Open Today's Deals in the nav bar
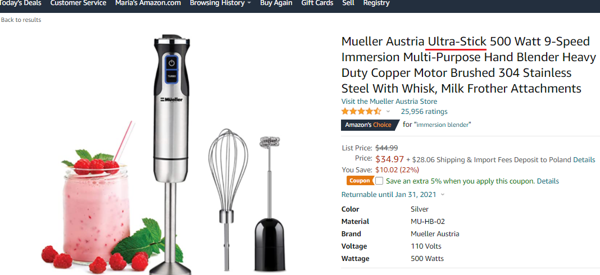 tap(21, 3)
